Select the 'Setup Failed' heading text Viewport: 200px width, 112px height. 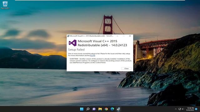click(x=76, y=49)
